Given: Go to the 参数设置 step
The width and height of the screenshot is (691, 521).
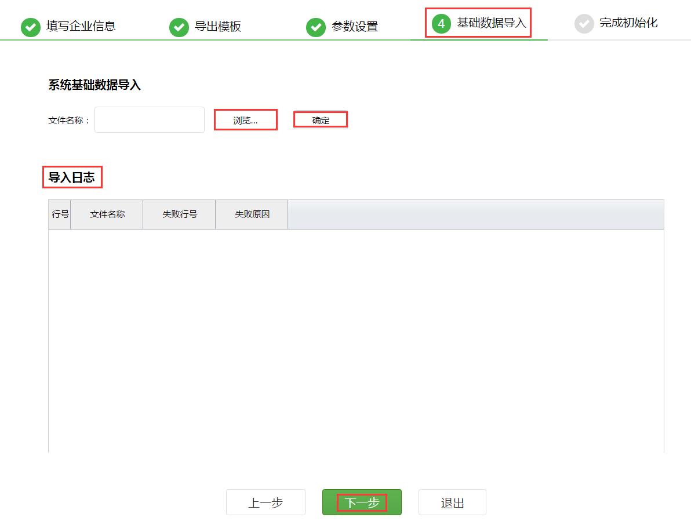Looking at the screenshot, I should coord(355,27).
